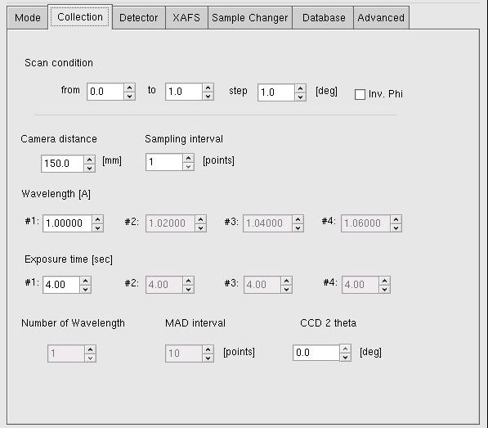Screen dimensions: 488x428
Task: Increase Wavelength #1 using its up arrow
Action: 98,219
